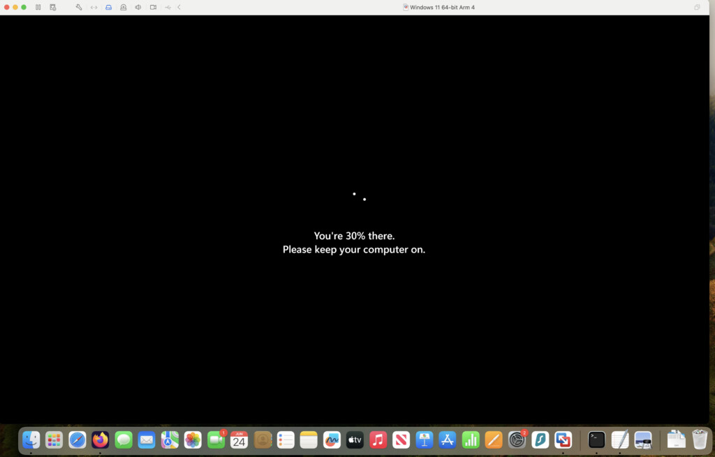Click the double-arrow network icon in toolbar
This screenshot has height=457, width=715.
pos(94,7)
